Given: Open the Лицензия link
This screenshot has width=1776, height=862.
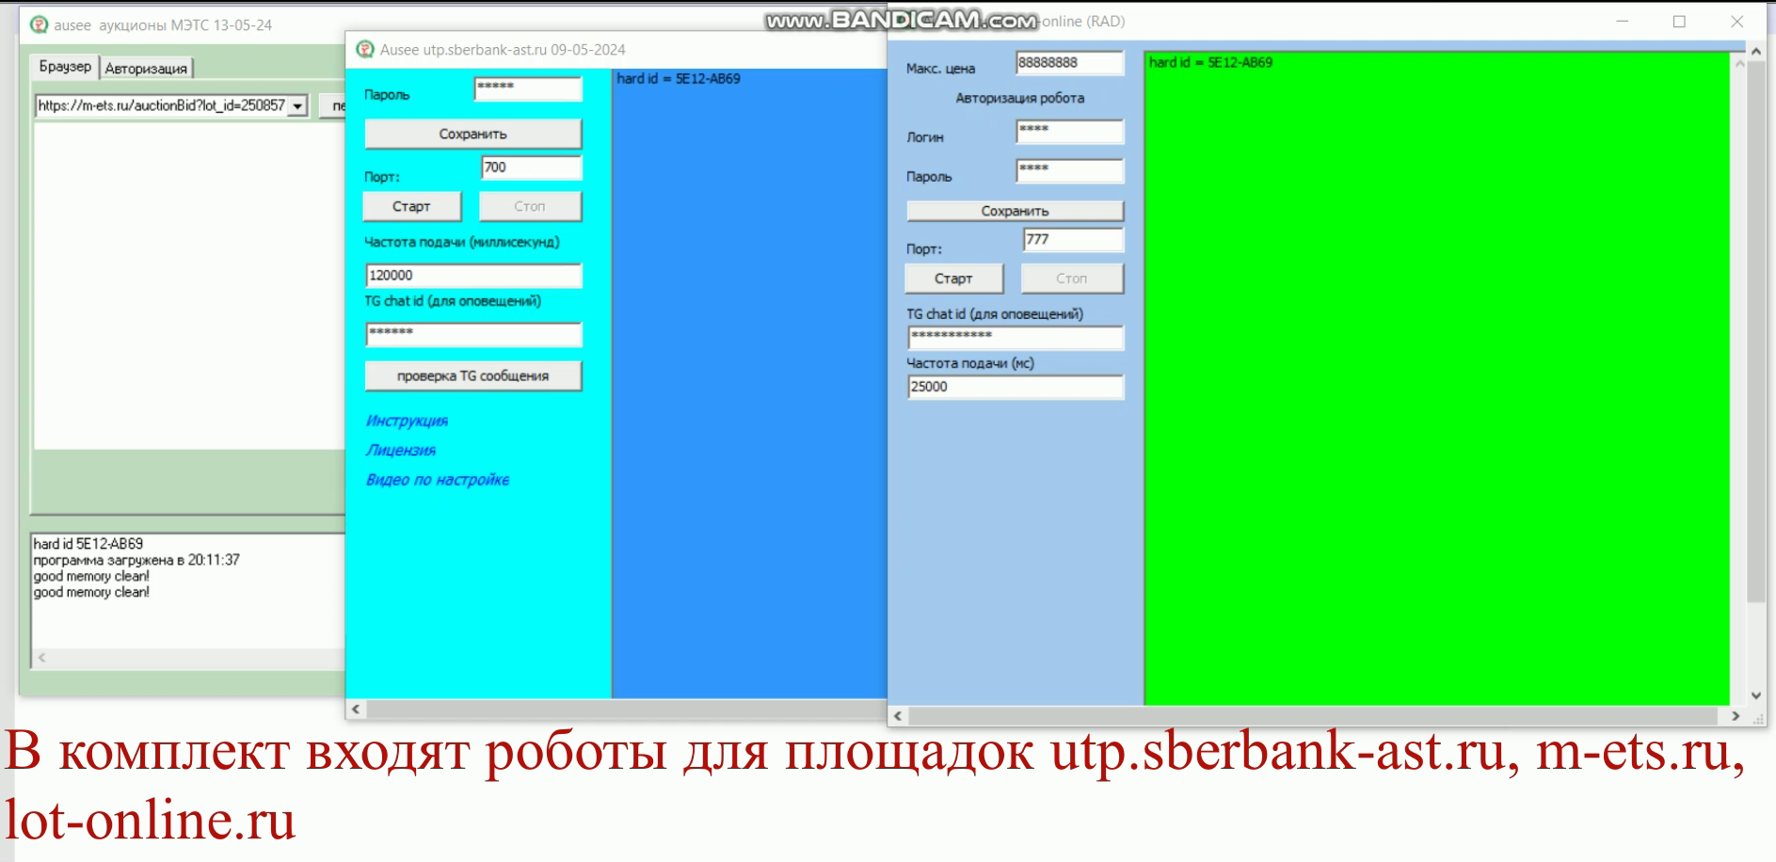Looking at the screenshot, I should coord(401,450).
